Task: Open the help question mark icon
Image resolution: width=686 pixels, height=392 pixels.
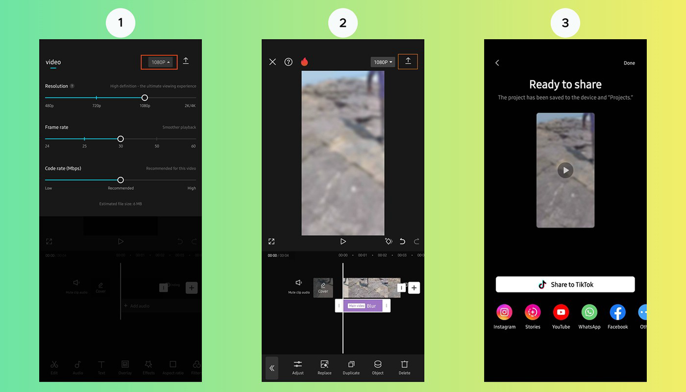Action: click(x=288, y=62)
